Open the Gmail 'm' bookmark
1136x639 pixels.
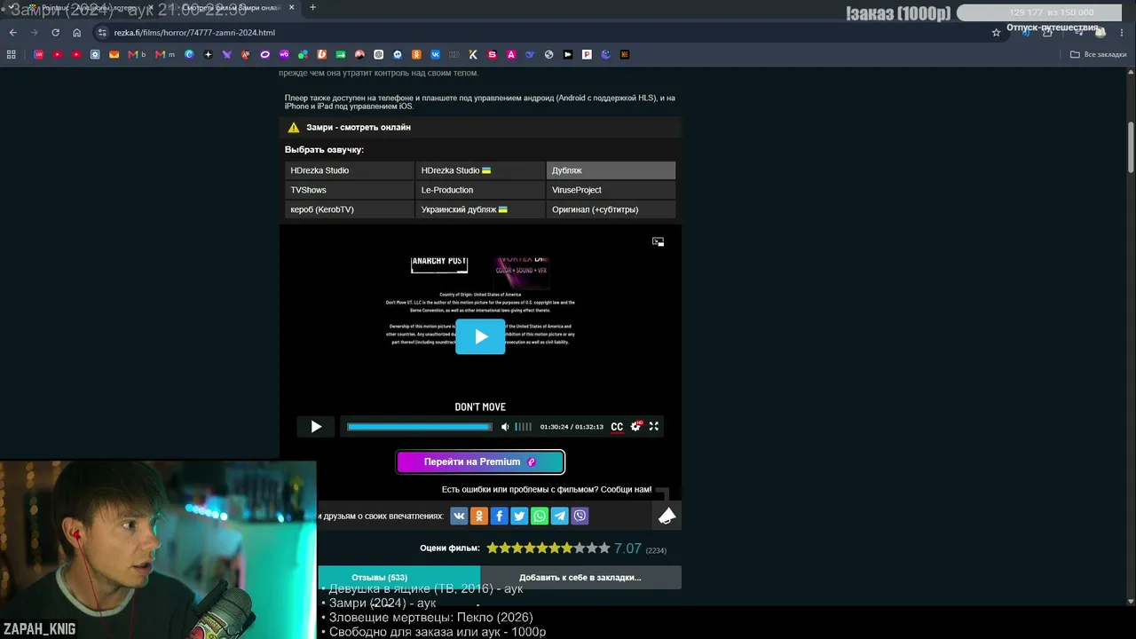[x=165, y=55]
